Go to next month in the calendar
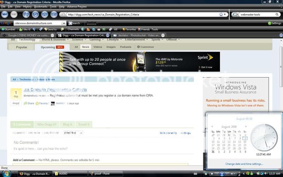The width and height of the screenshot is (283, 177). tap(246, 126)
